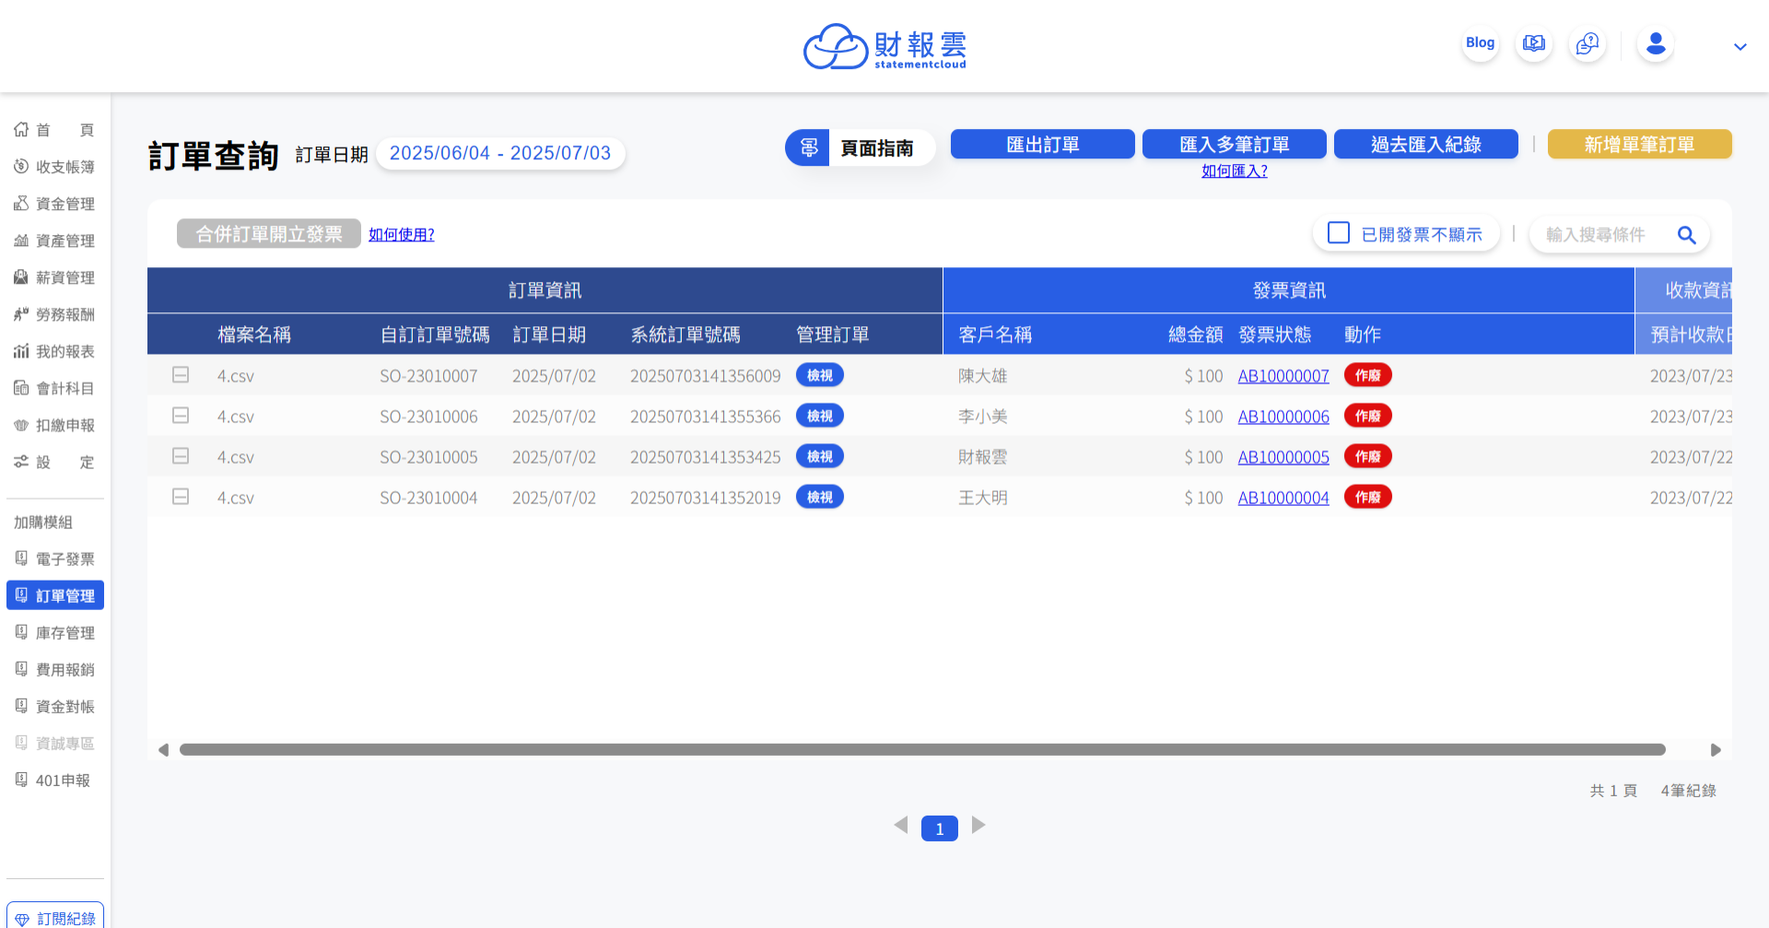This screenshot has width=1769, height=928.
Task: Open invoice link AB10000006
Action: (1283, 417)
